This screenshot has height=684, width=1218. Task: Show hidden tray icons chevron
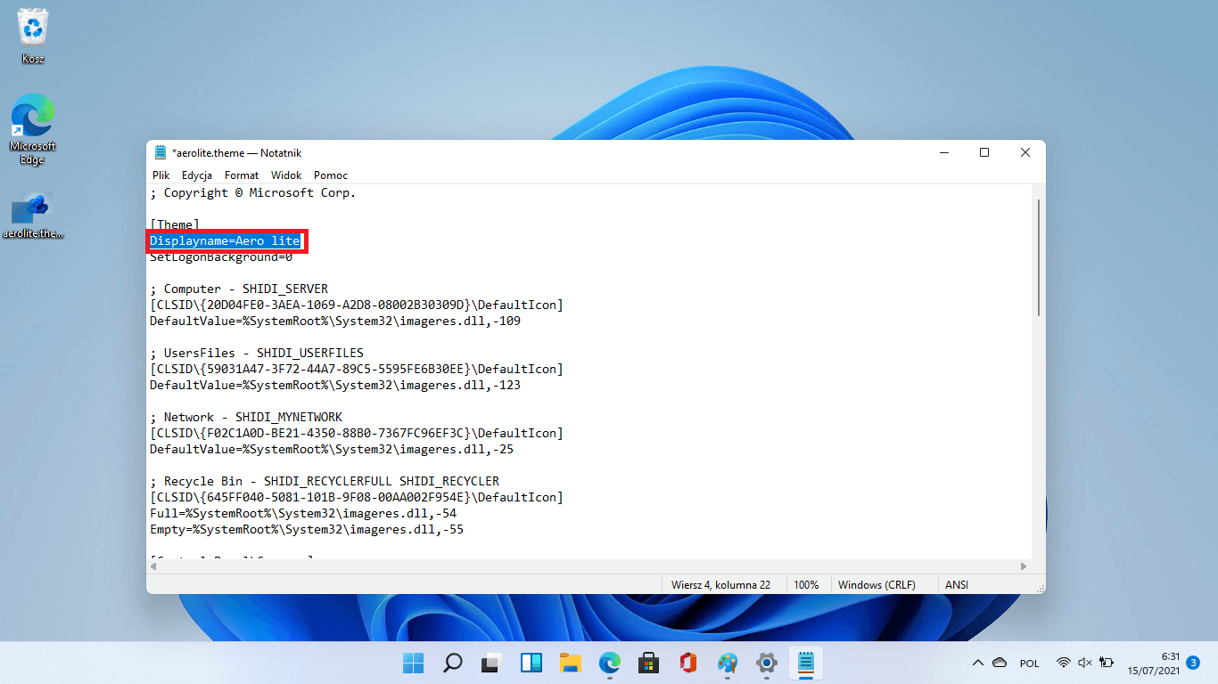pyautogui.click(x=978, y=663)
